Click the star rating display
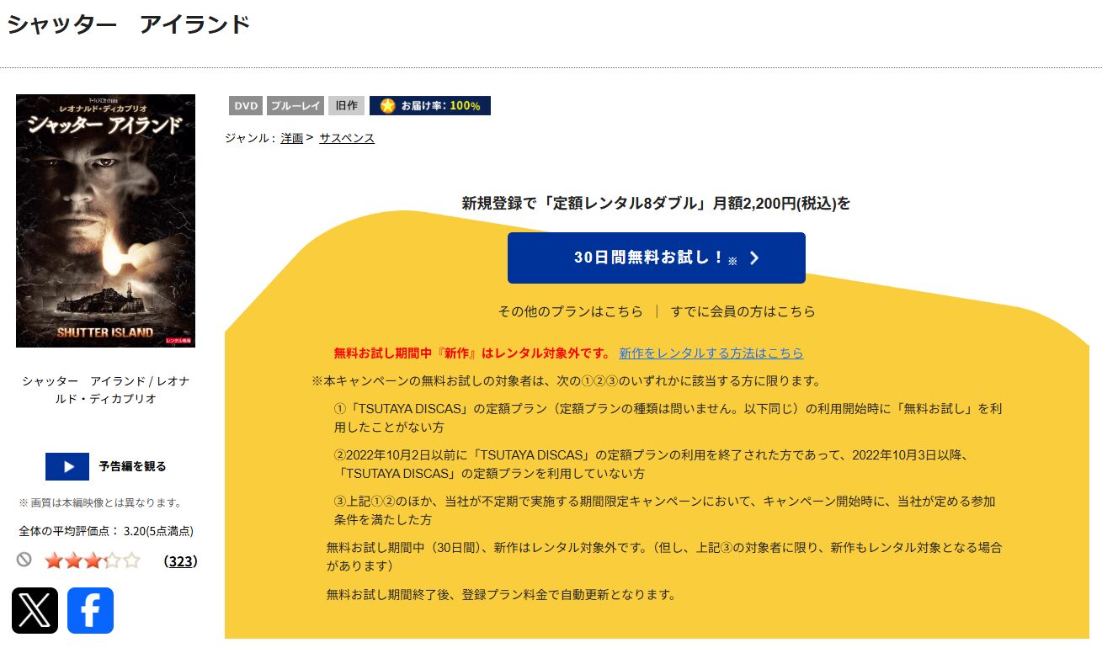Screen dimensions: 1102x648 [92, 560]
